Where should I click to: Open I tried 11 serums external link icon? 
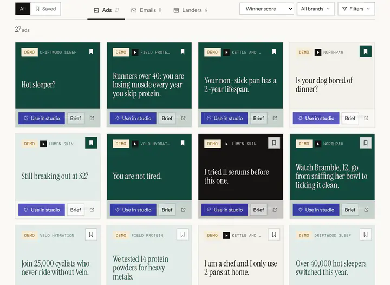click(x=275, y=210)
